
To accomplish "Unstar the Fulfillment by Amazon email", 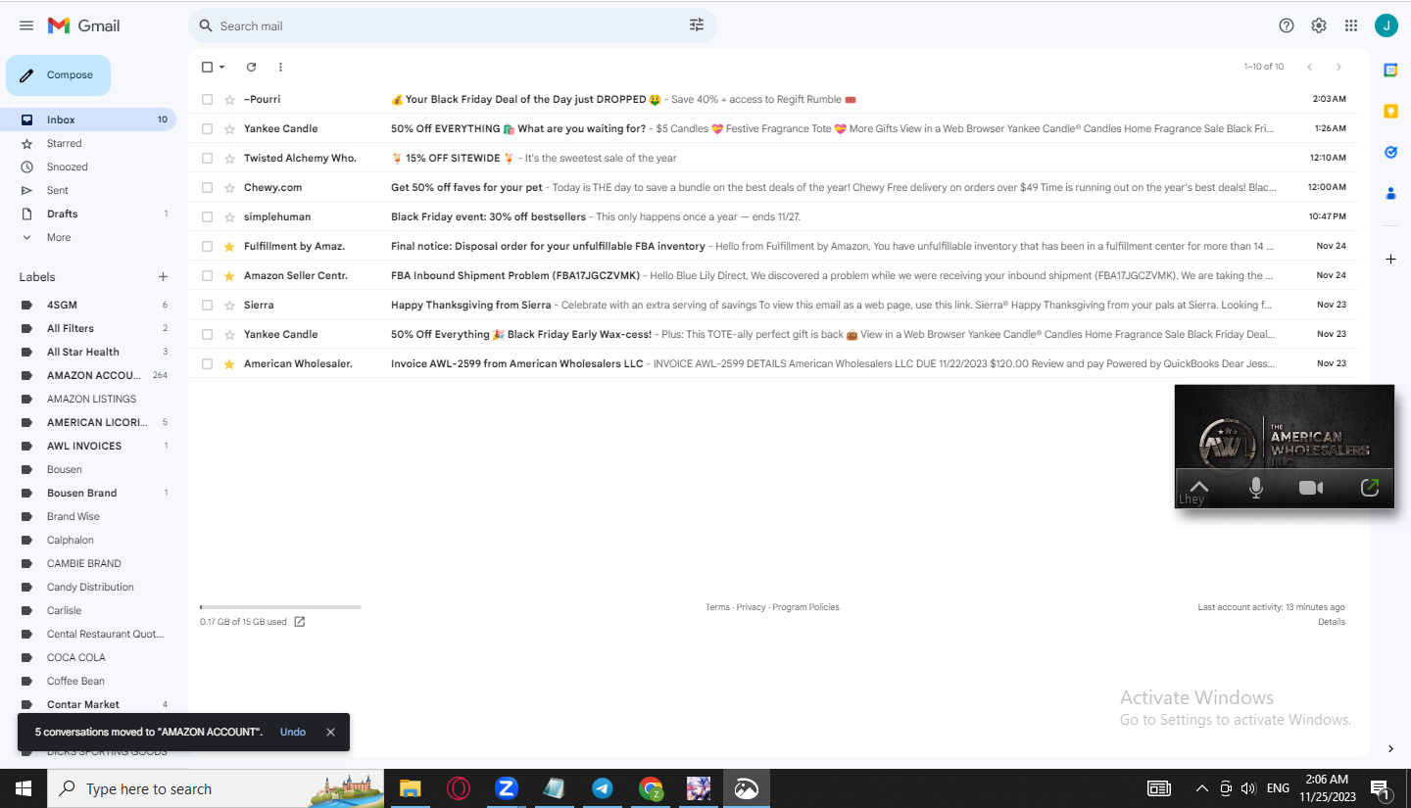I will pyautogui.click(x=229, y=246).
